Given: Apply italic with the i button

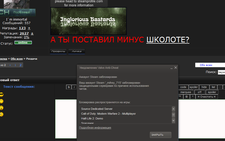Looking at the screenshot, I should [74, 87].
